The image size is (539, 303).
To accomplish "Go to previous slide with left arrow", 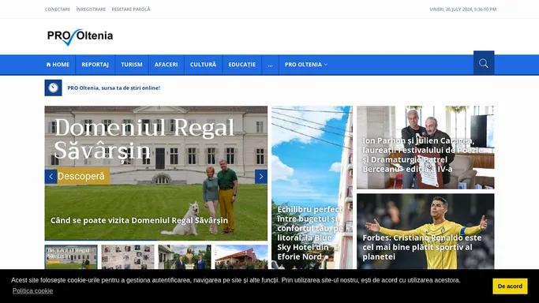I will pyautogui.click(x=51, y=177).
